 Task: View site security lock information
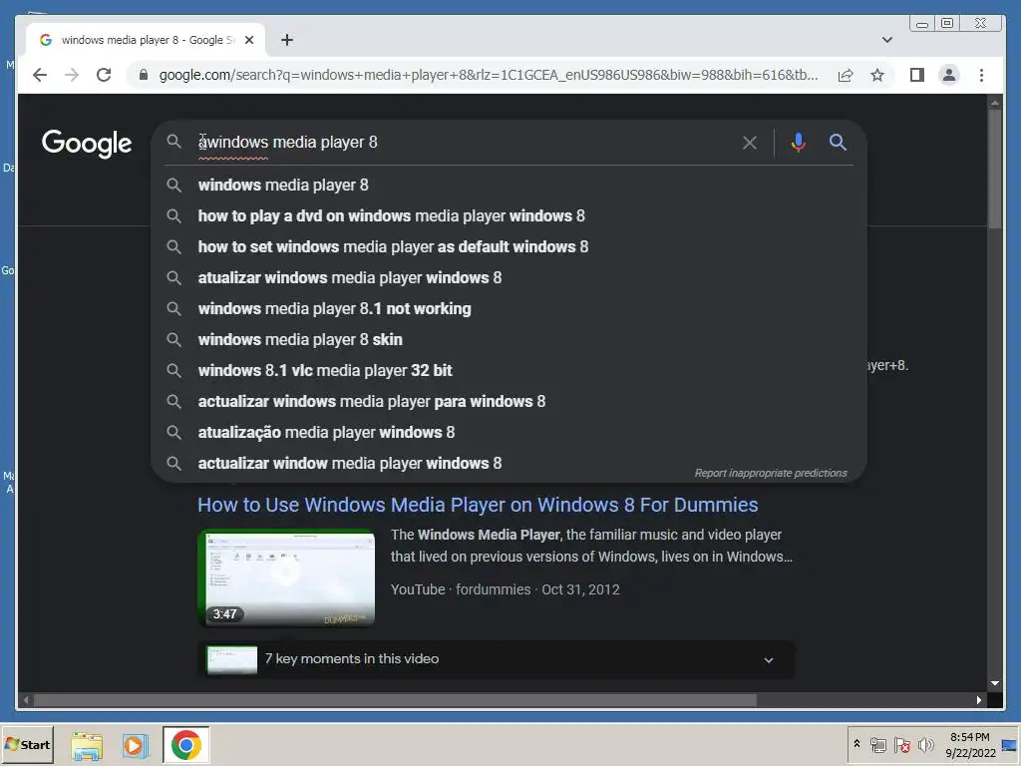tap(144, 75)
